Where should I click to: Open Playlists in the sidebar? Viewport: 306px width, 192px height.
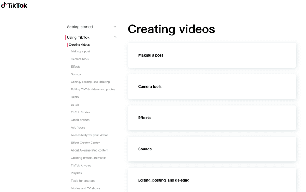[x=76, y=173]
